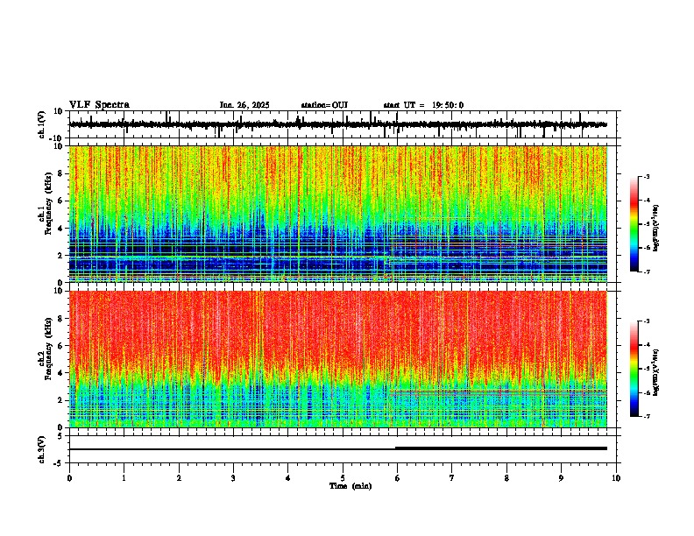Click time axis tick label "8"
The width and height of the screenshot is (694, 536).
[506, 478]
